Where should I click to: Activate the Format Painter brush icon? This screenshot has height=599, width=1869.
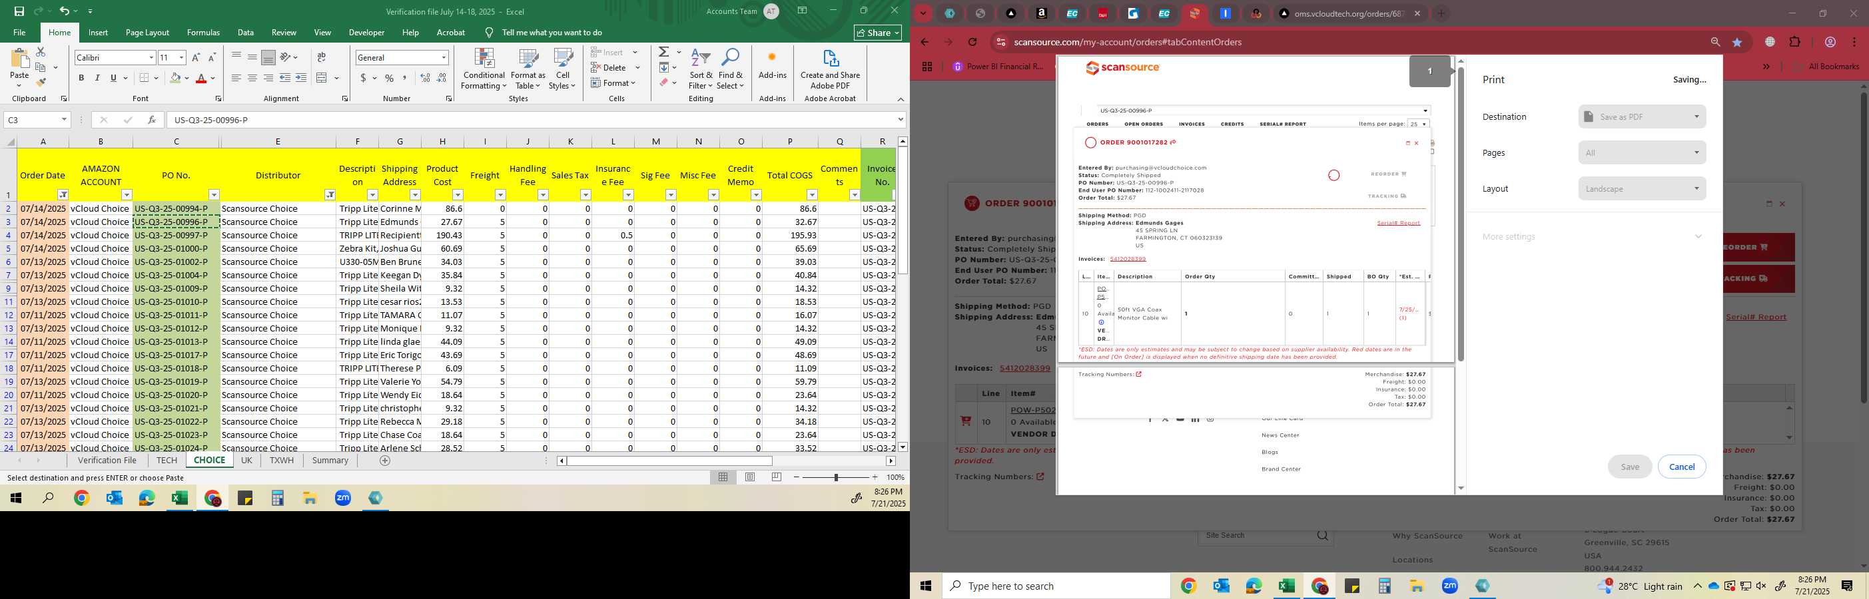click(41, 82)
